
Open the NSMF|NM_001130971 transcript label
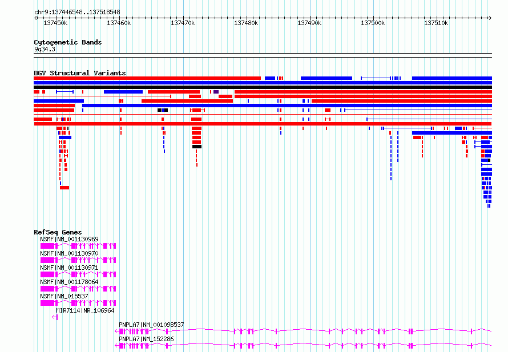[x=69, y=268]
